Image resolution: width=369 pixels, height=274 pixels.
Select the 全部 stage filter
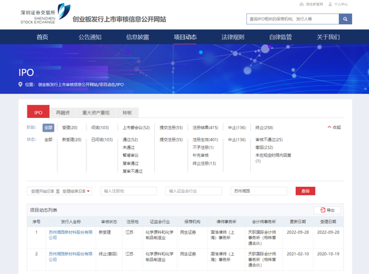[x=48, y=127]
